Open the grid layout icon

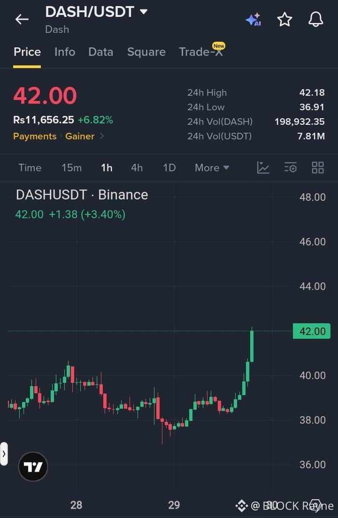point(317,168)
